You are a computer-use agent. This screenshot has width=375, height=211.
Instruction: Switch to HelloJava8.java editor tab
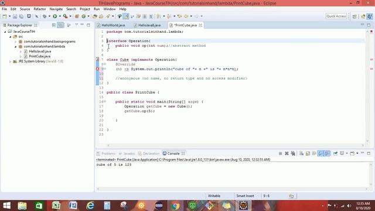click(147, 25)
